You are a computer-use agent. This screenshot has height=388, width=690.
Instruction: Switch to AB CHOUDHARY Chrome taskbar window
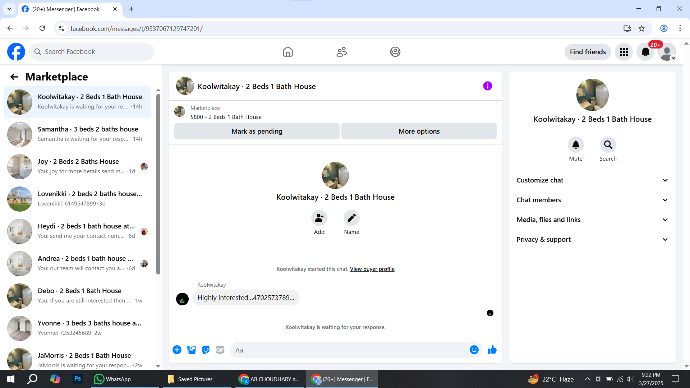click(269, 379)
